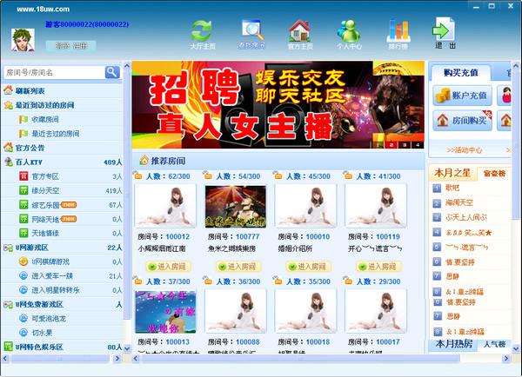Click the sidebar vertical scrollbar up arrow

[x=127, y=65]
